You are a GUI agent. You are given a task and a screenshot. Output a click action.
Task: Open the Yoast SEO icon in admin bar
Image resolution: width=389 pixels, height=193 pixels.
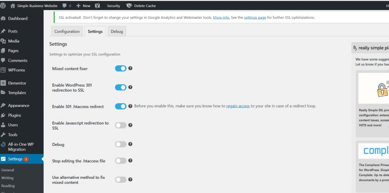coord(97,6)
